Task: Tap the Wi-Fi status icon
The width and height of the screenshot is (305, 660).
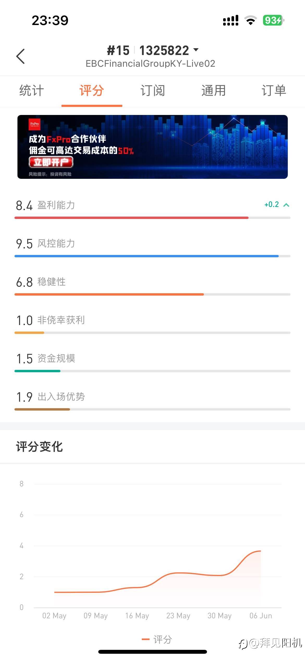Action: tap(251, 20)
